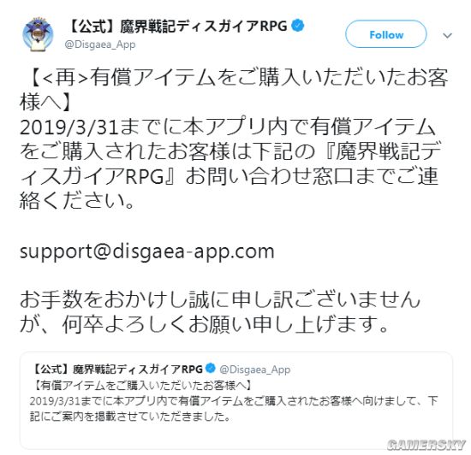The height and width of the screenshot is (455, 471).
Task: Click the main tweet line beginning 2019/3/31までに
Action: (228, 127)
